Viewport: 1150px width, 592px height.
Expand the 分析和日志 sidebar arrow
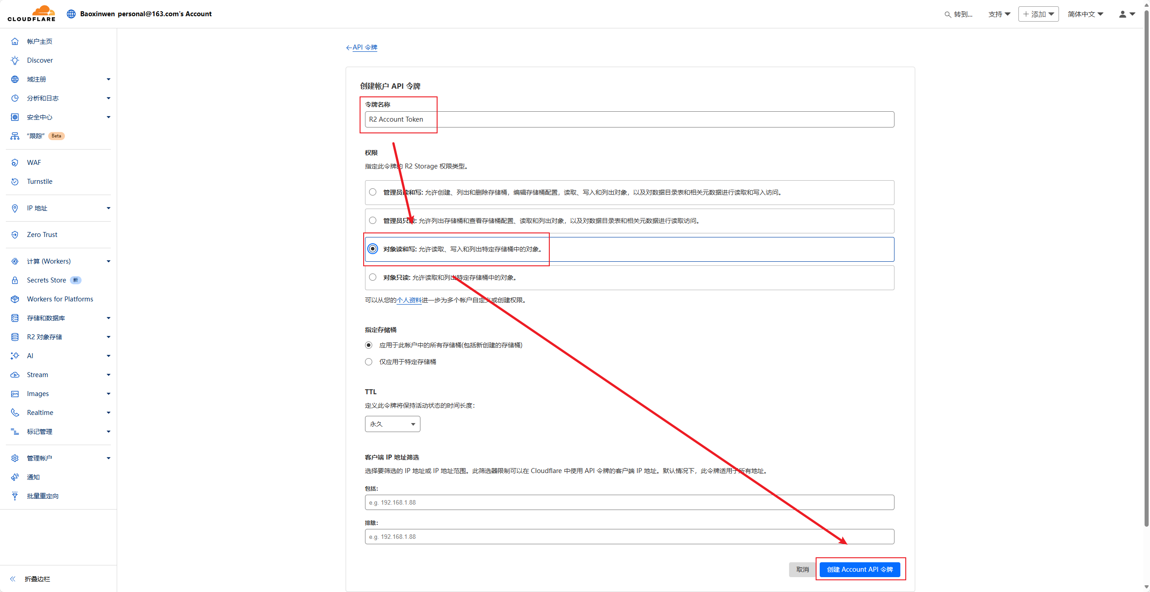(x=109, y=98)
